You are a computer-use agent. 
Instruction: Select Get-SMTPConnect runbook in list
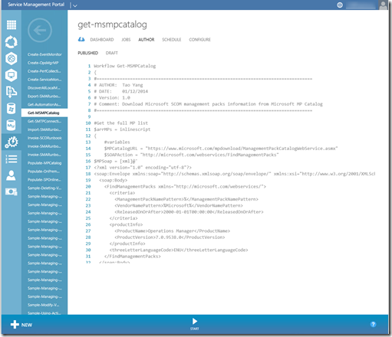click(x=44, y=121)
